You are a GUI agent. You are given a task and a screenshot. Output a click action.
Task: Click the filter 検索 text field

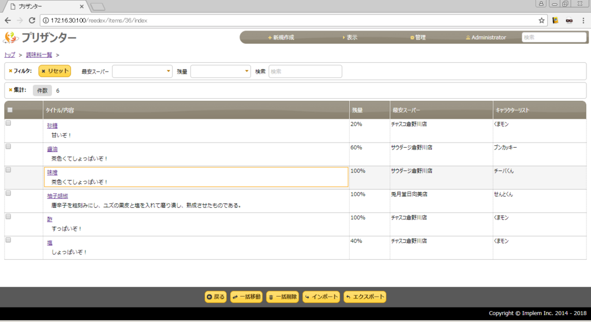pos(305,71)
